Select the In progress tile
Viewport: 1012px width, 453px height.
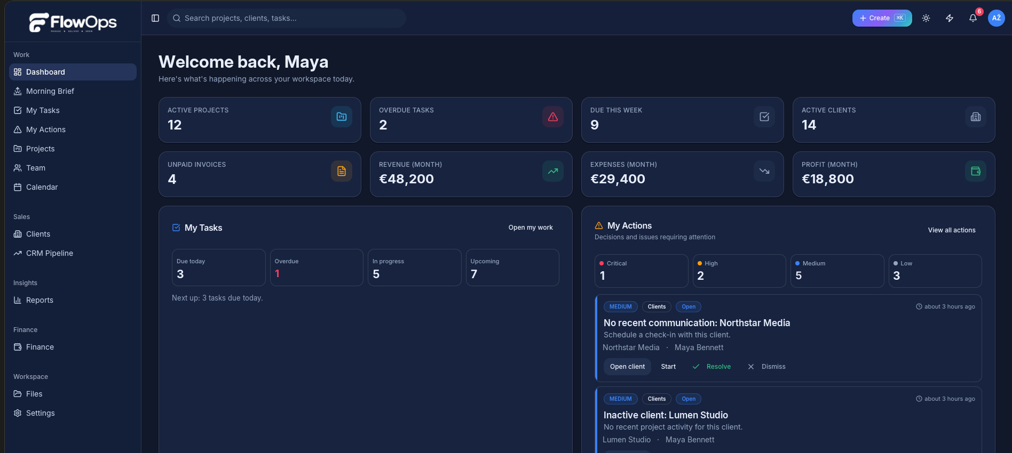[x=415, y=268]
